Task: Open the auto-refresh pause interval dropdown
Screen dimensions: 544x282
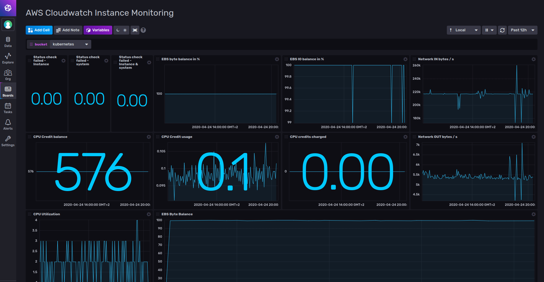Action: [489, 30]
